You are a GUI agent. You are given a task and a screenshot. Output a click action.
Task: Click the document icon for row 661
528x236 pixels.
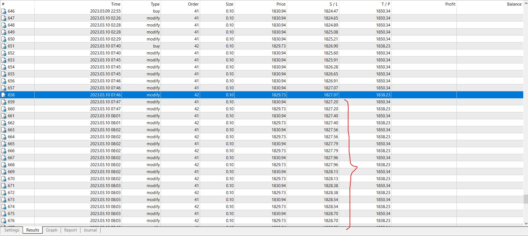pyautogui.click(x=4, y=116)
